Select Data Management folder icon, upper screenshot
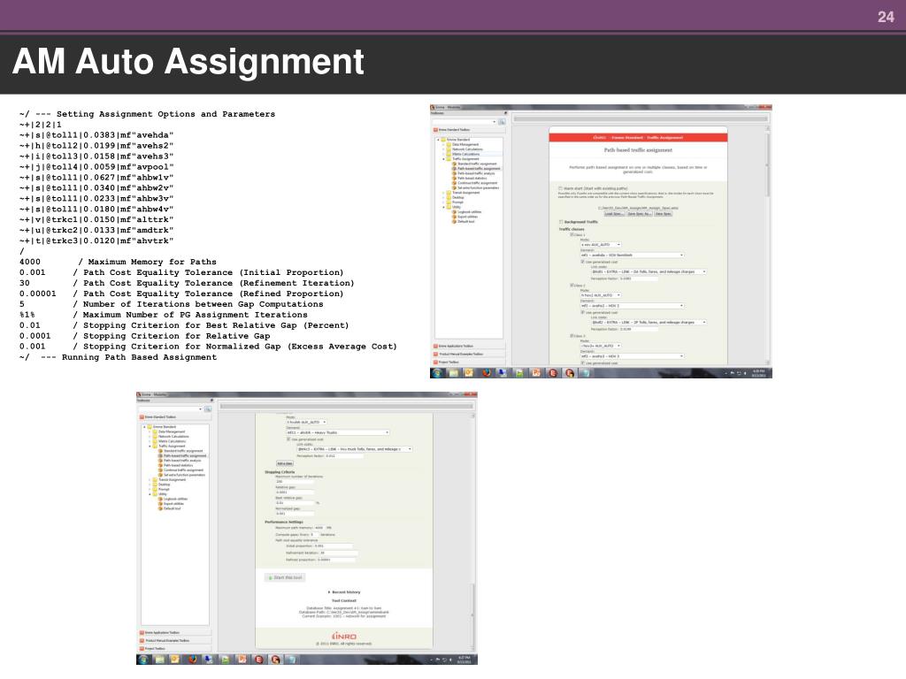 [x=449, y=144]
